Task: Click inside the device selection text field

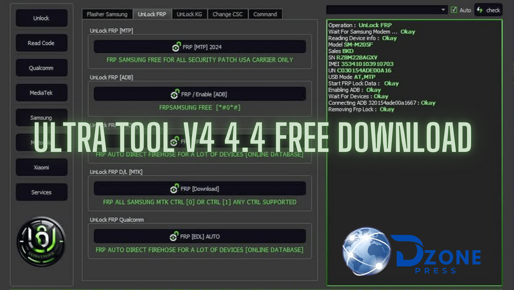Action: (x=385, y=10)
